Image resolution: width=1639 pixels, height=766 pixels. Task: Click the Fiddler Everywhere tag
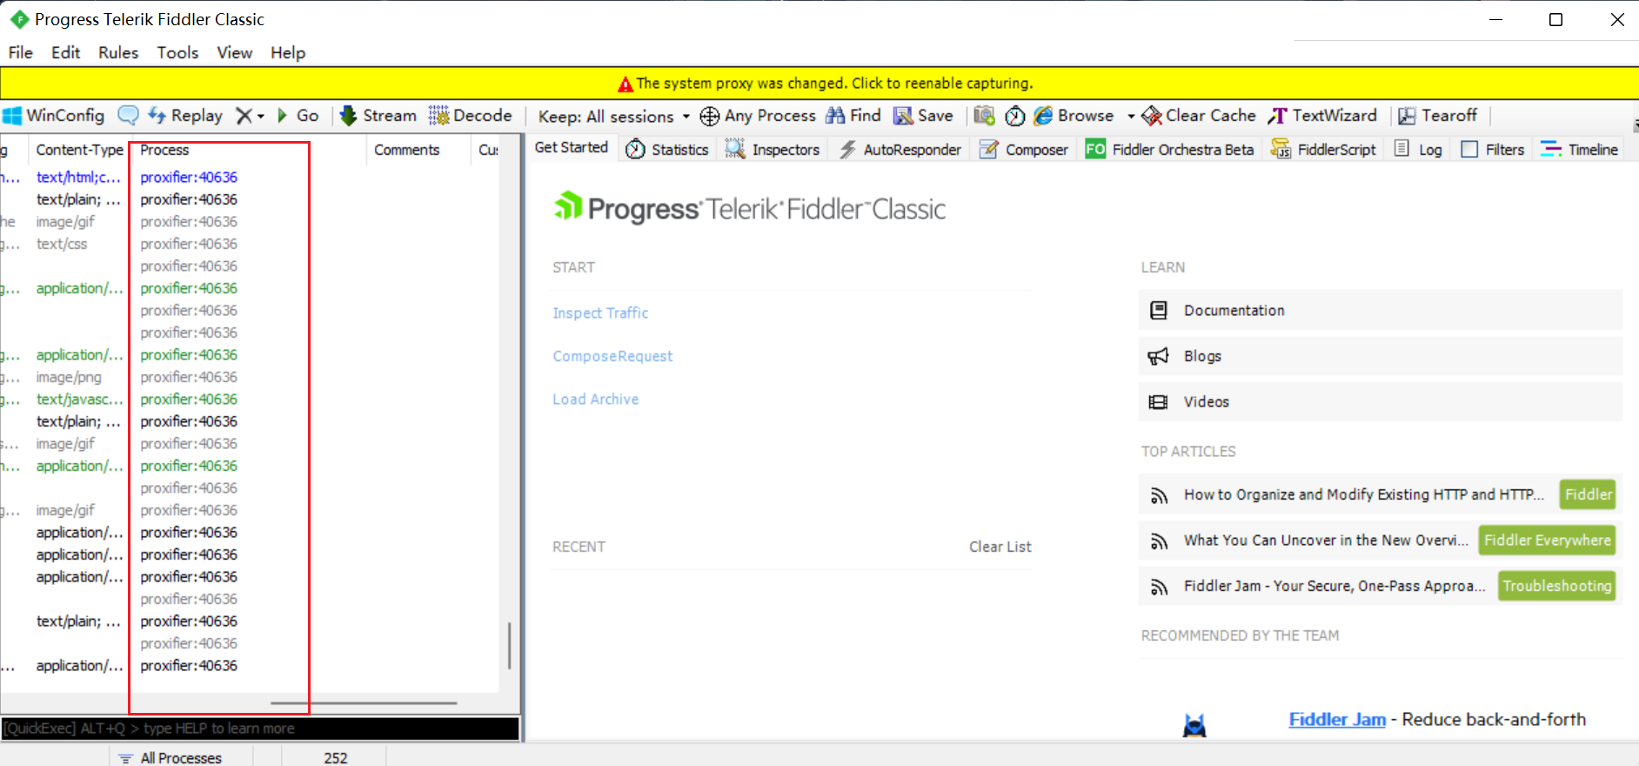click(x=1547, y=541)
